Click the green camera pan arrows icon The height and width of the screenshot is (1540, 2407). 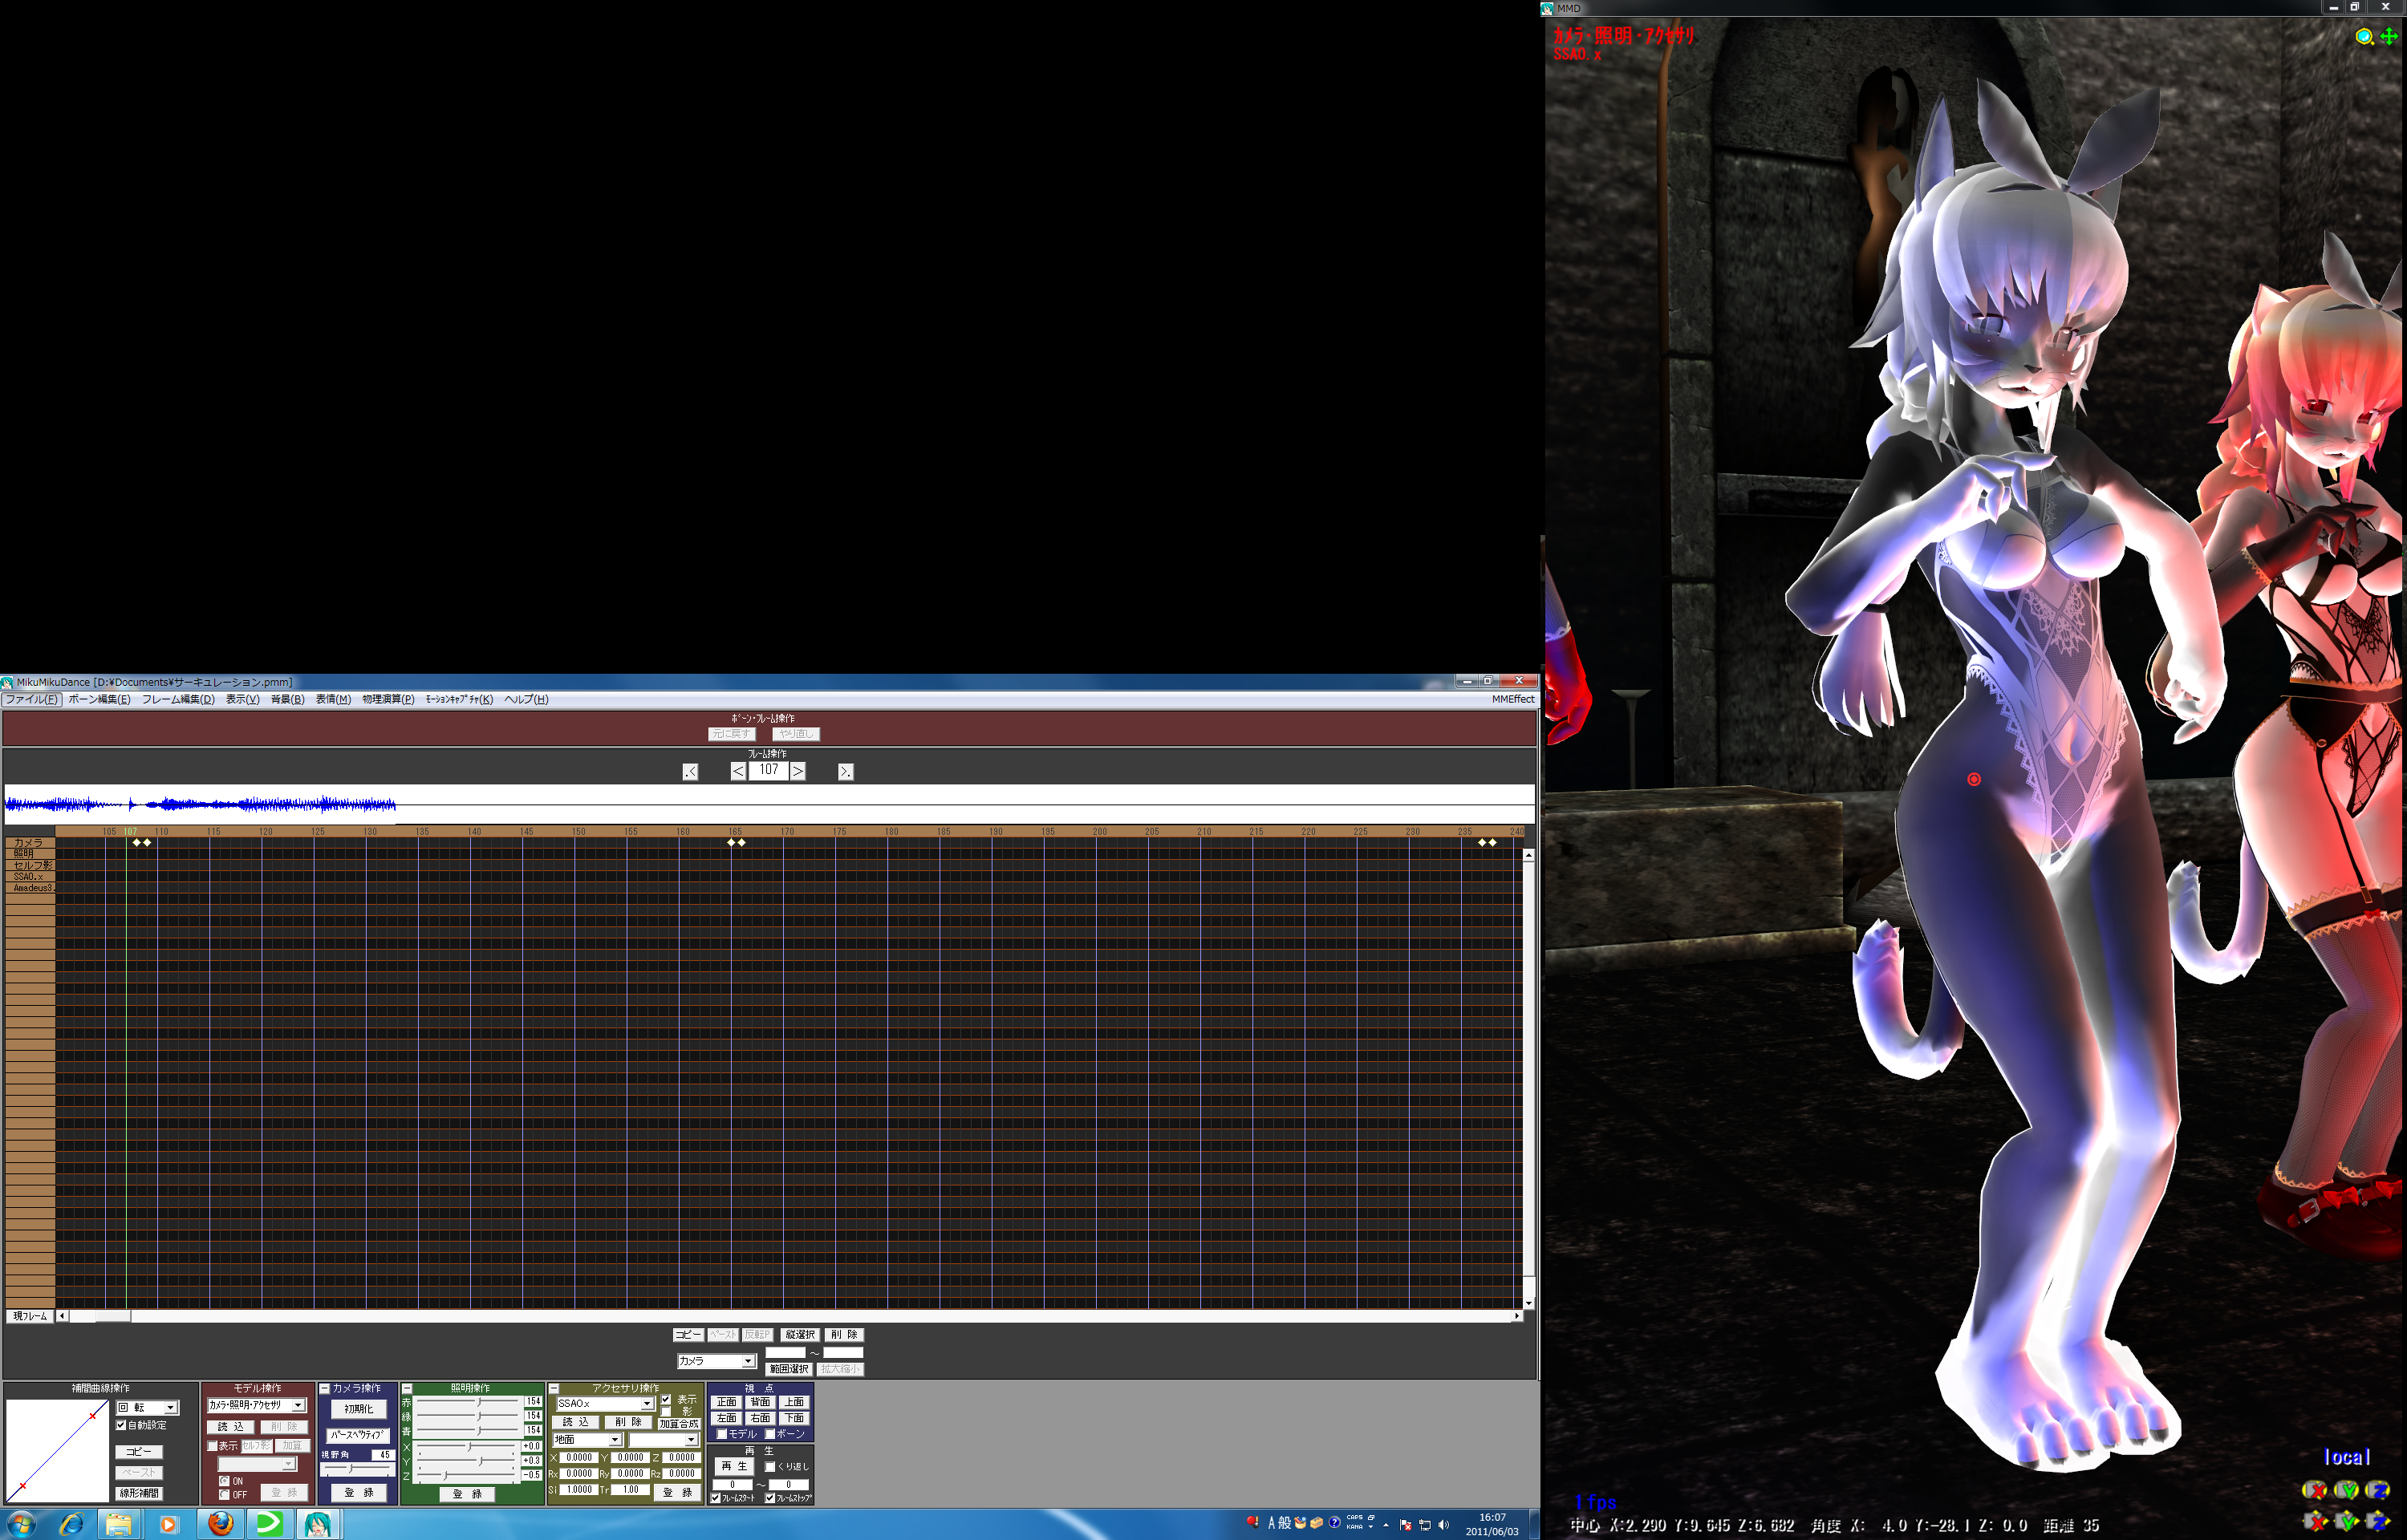click(x=2389, y=37)
